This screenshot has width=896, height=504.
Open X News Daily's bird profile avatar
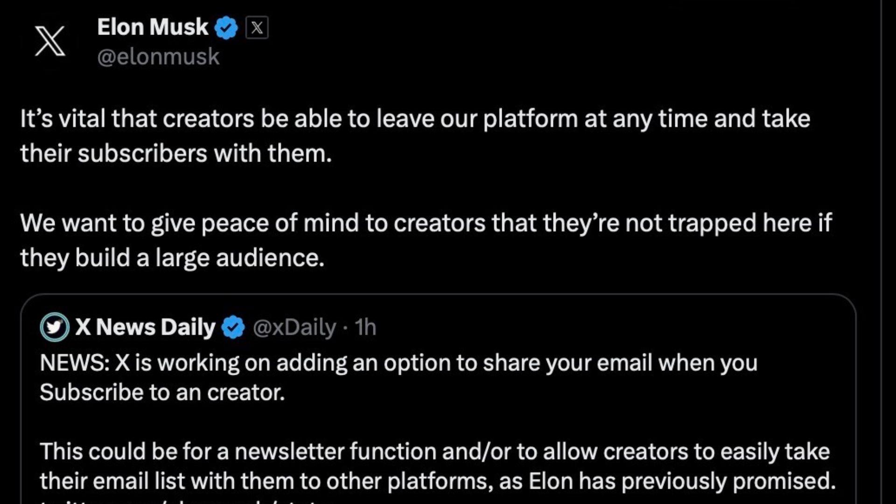[55, 327]
